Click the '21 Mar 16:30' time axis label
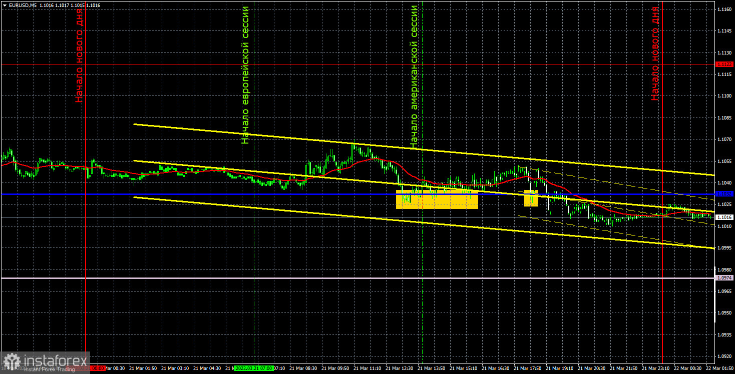Screen dimensions: 735x374 pyautogui.click(x=495, y=368)
